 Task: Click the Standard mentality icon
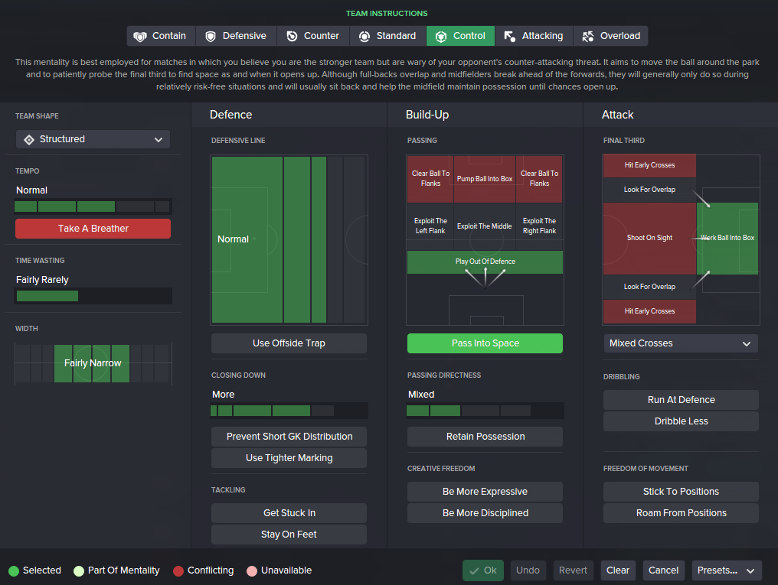[x=364, y=36]
